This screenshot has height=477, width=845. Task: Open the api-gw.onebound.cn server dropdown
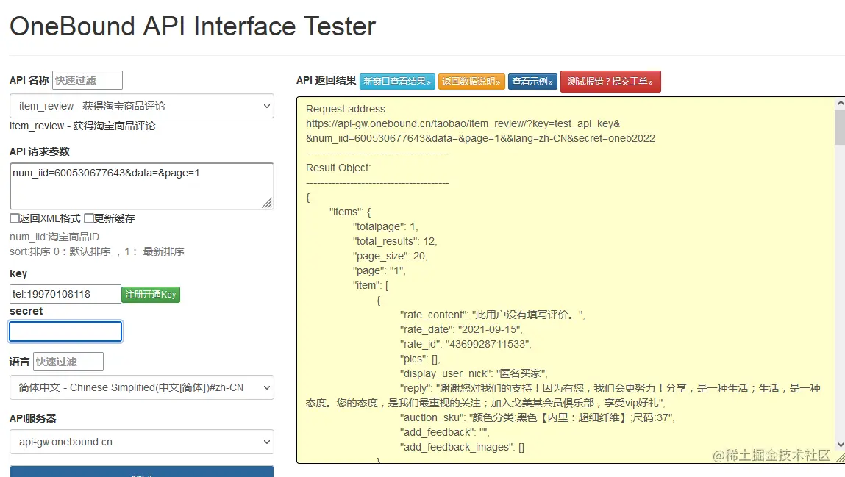click(x=141, y=442)
